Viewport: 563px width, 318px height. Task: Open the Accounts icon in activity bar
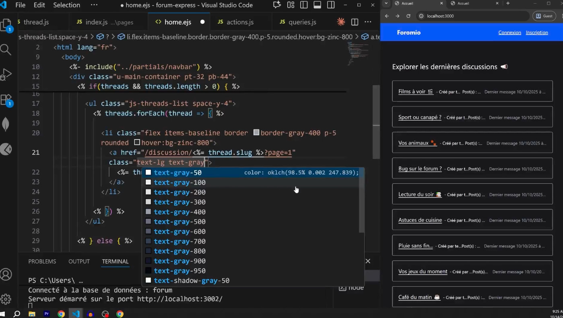click(x=6, y=275)
